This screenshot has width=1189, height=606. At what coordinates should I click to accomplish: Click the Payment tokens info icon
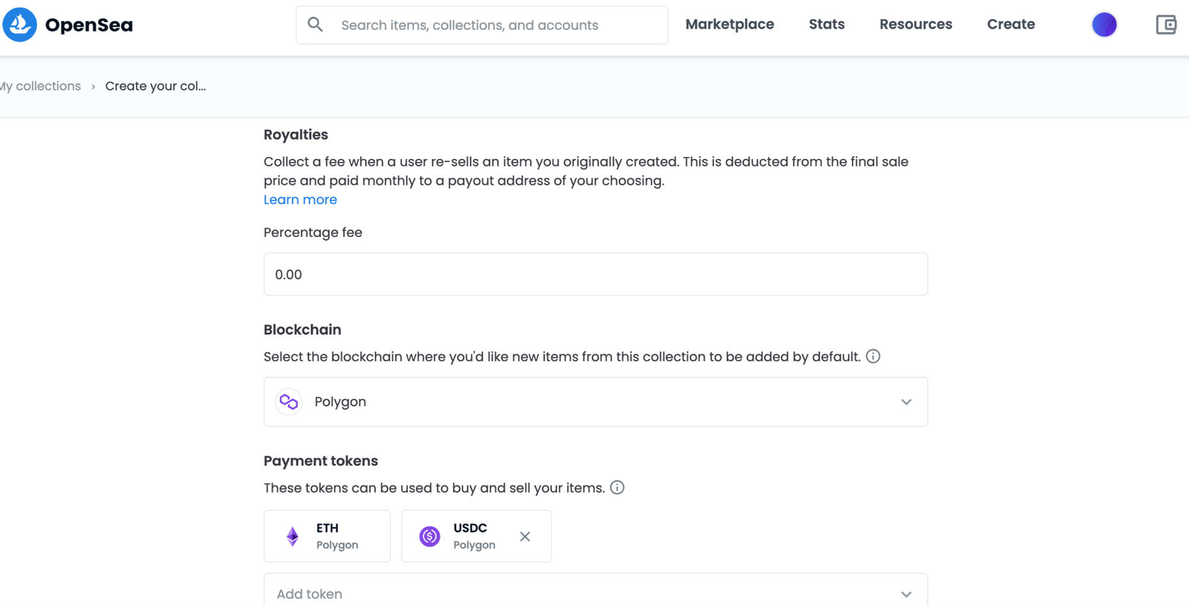coord(617,488)
